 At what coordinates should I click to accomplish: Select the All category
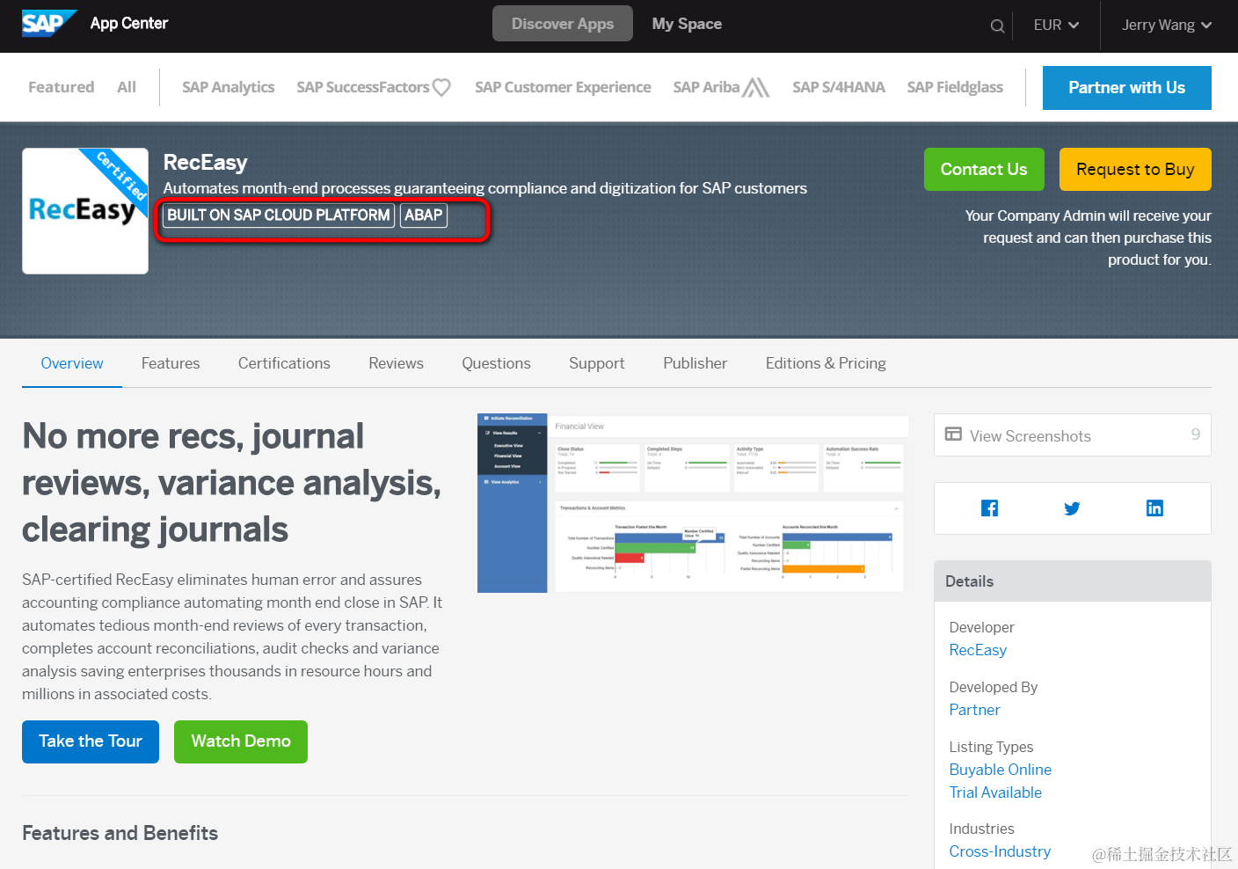point(127,87)
